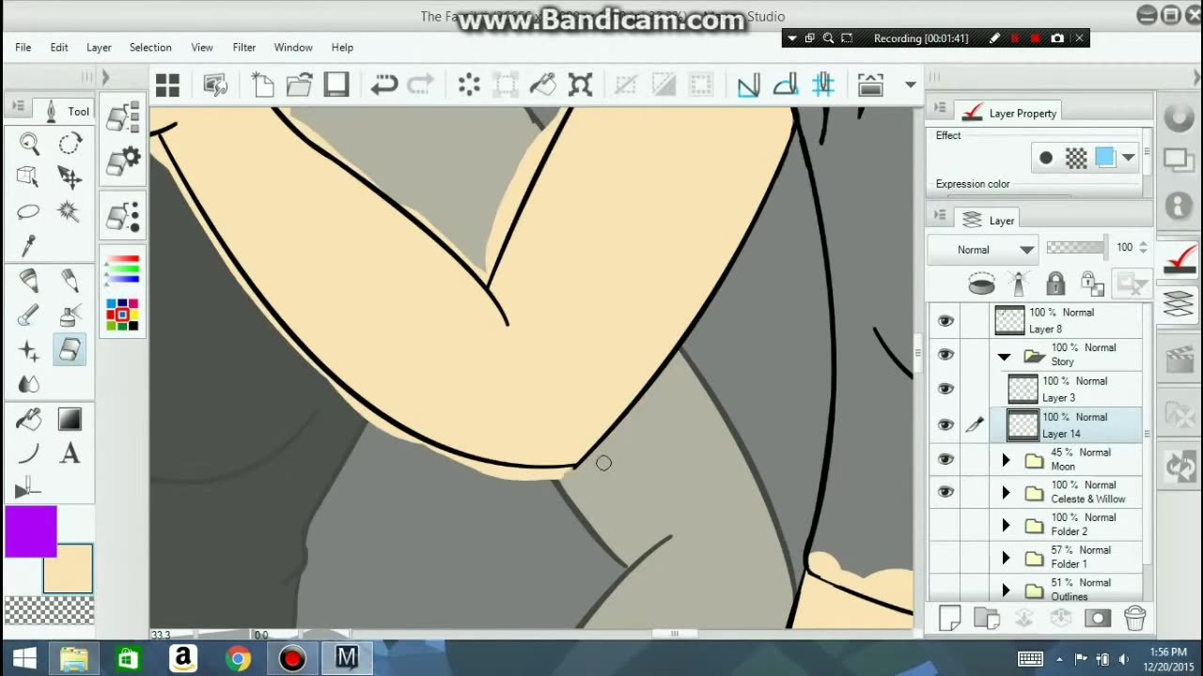The height and width of the screenshot is (676, 1203).
Task: Toggle Snap to special ruler
Action: pyautogui.click(x=786, y=85)
